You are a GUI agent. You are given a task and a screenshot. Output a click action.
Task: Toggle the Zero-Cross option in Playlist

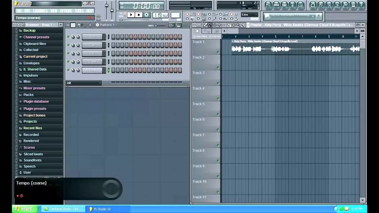tap(200, 36)
